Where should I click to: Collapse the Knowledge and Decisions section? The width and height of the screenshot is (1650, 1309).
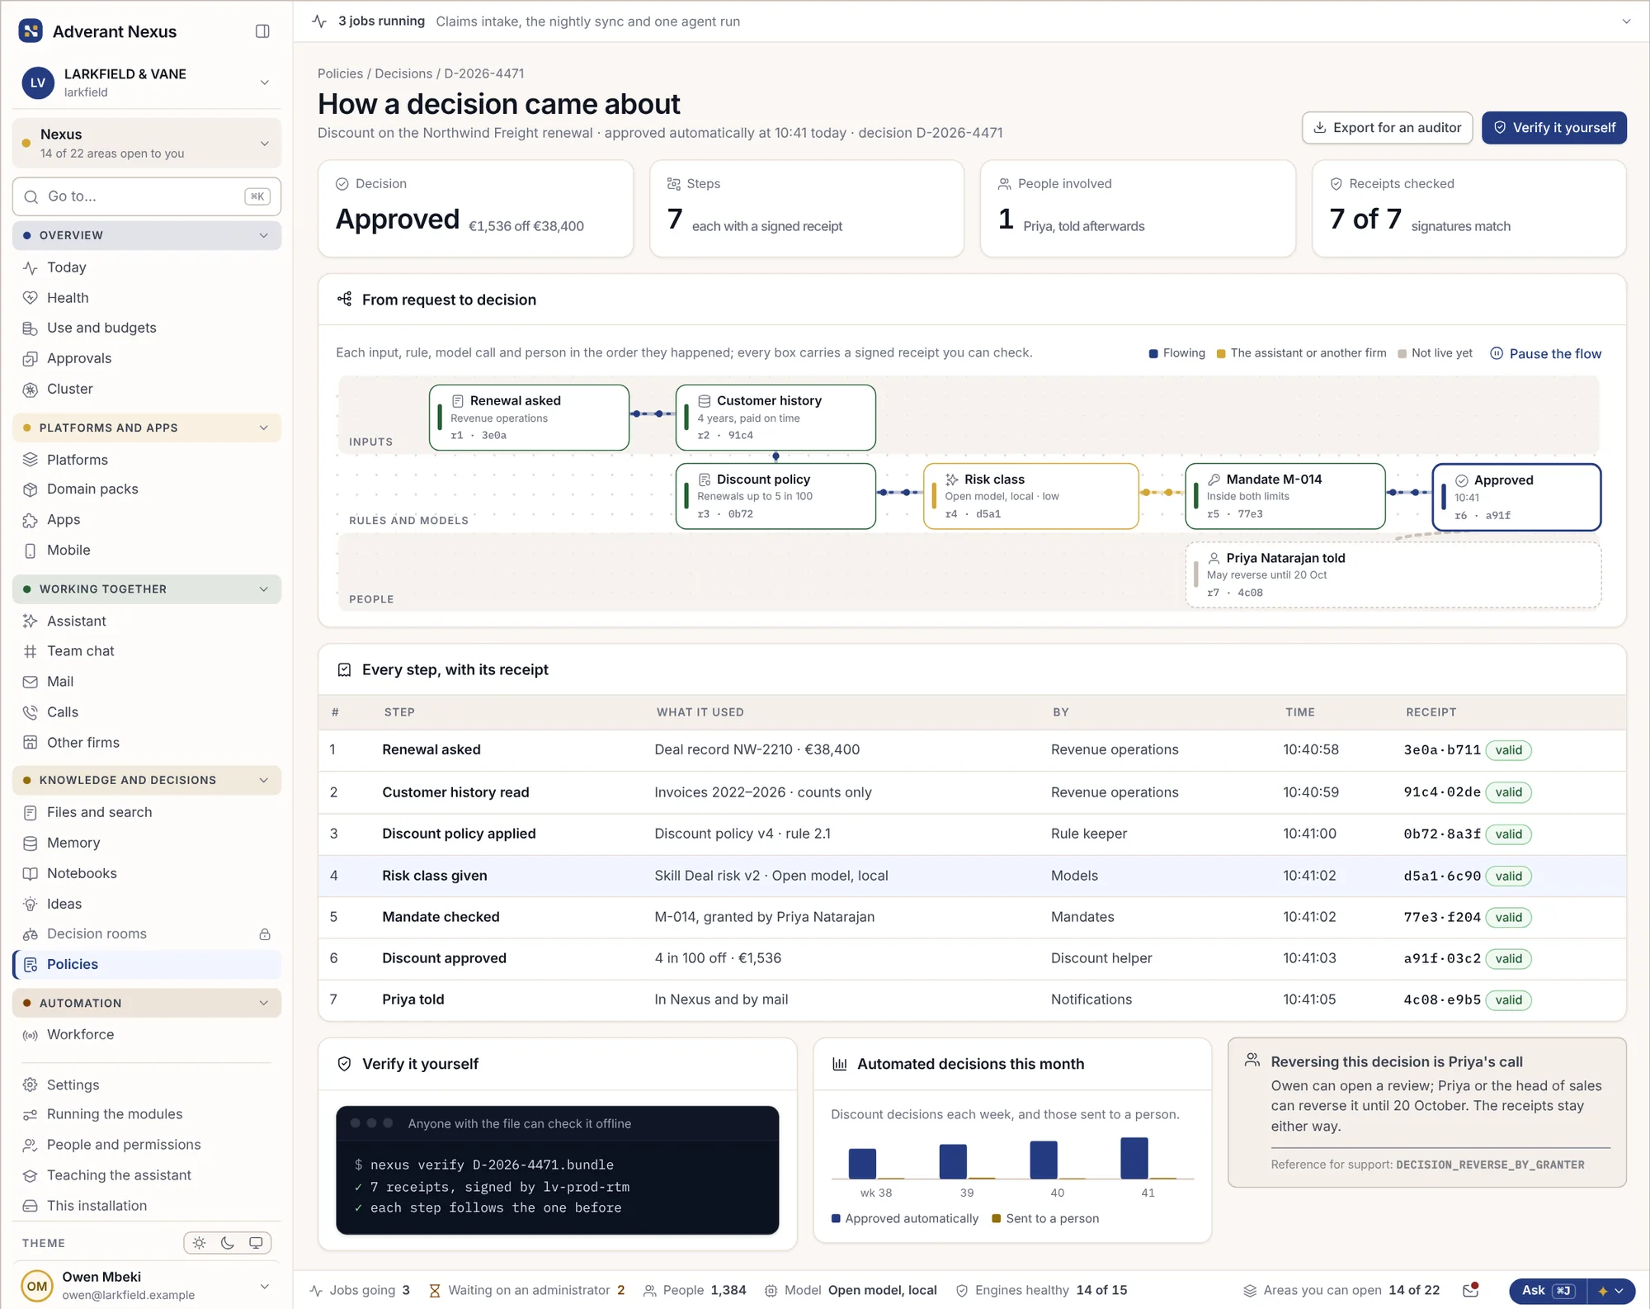click(147, 780)
